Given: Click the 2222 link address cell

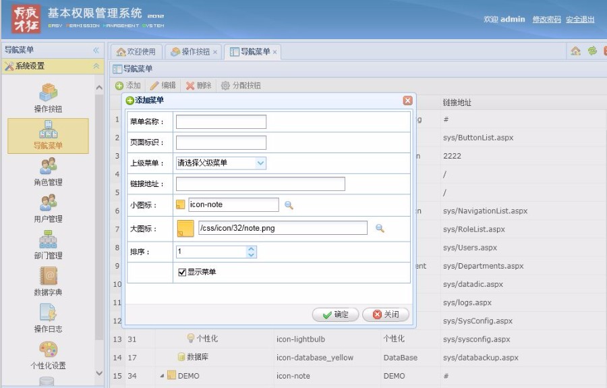Looking at the screenshot, I should [x=452, y=156].
